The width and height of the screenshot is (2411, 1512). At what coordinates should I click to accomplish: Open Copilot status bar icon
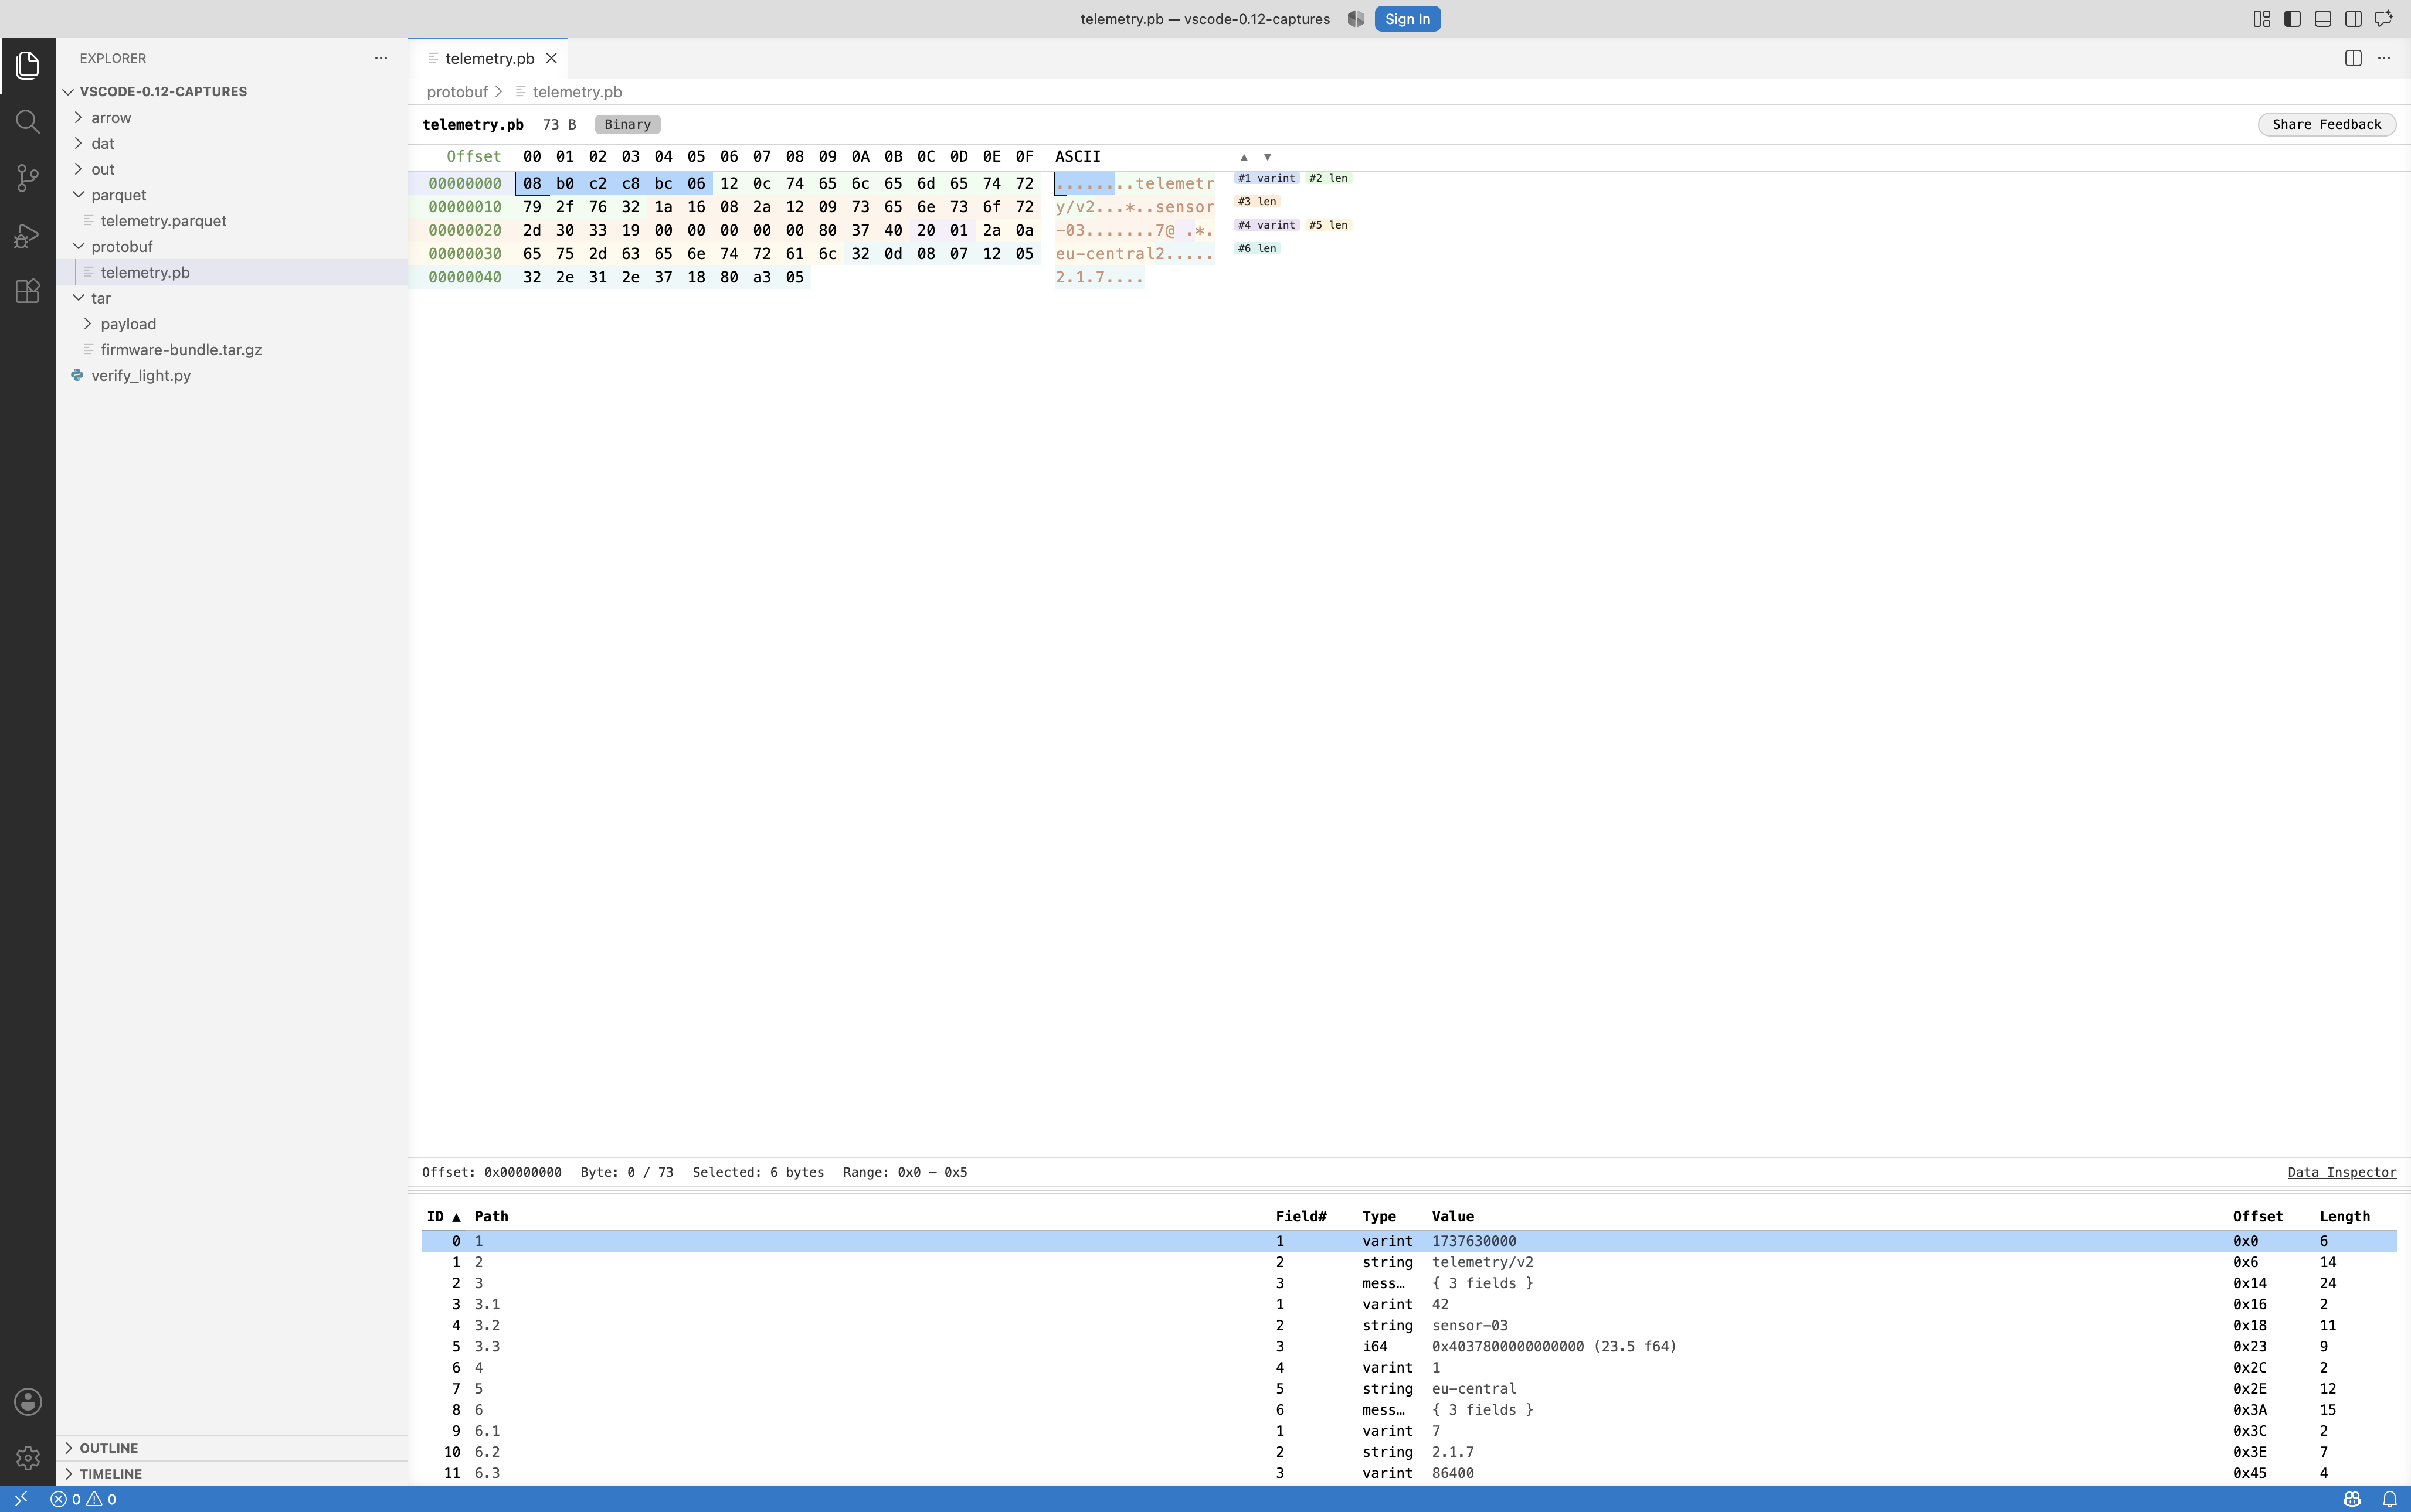(2352, 1499)
